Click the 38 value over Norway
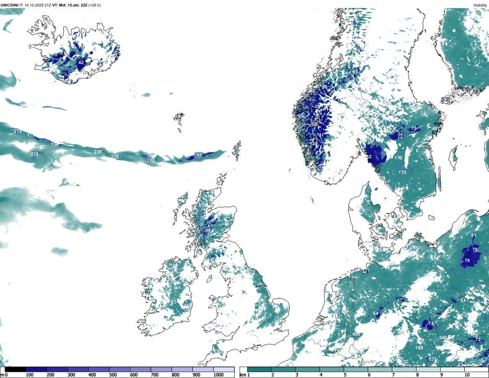 pyautogui.click(x=325, y=87)
